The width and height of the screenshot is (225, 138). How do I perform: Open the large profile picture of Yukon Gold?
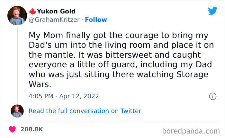coord(17,15)
